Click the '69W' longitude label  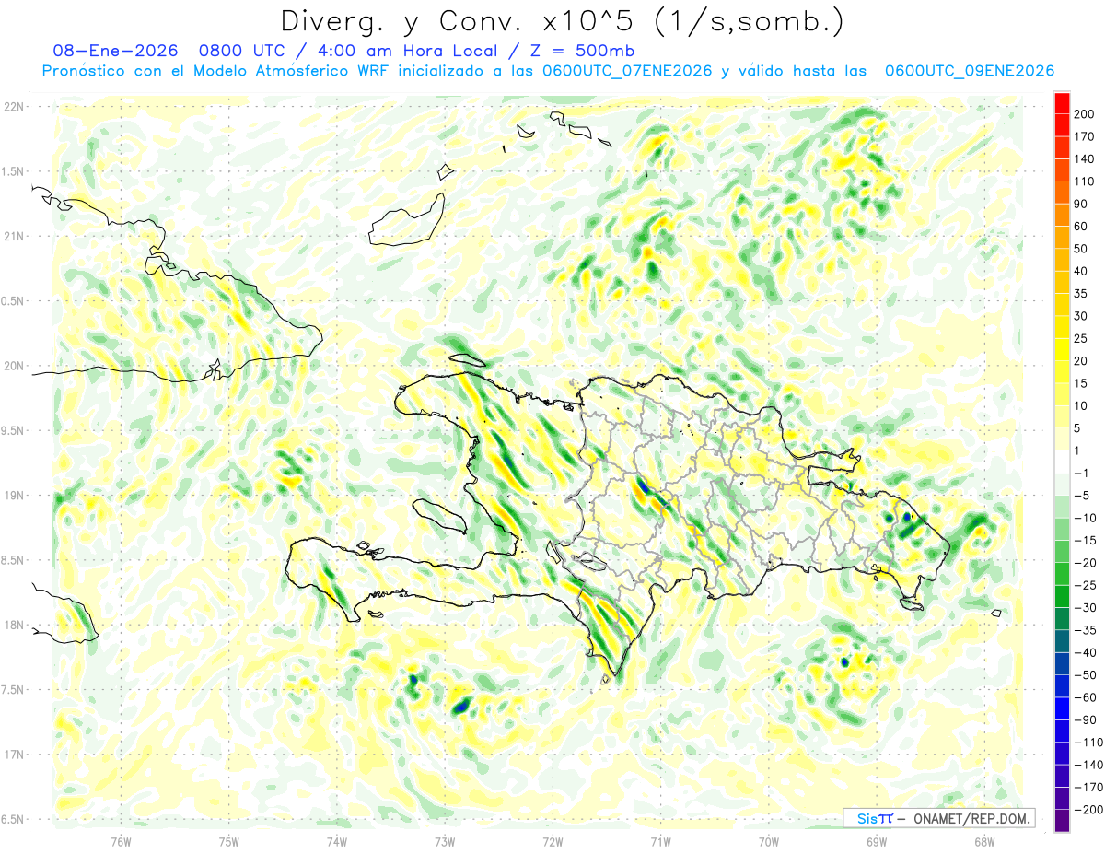pyautogui.click(x=877, y=842)
